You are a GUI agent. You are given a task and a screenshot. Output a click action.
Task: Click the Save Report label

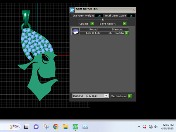coord(111,23)
